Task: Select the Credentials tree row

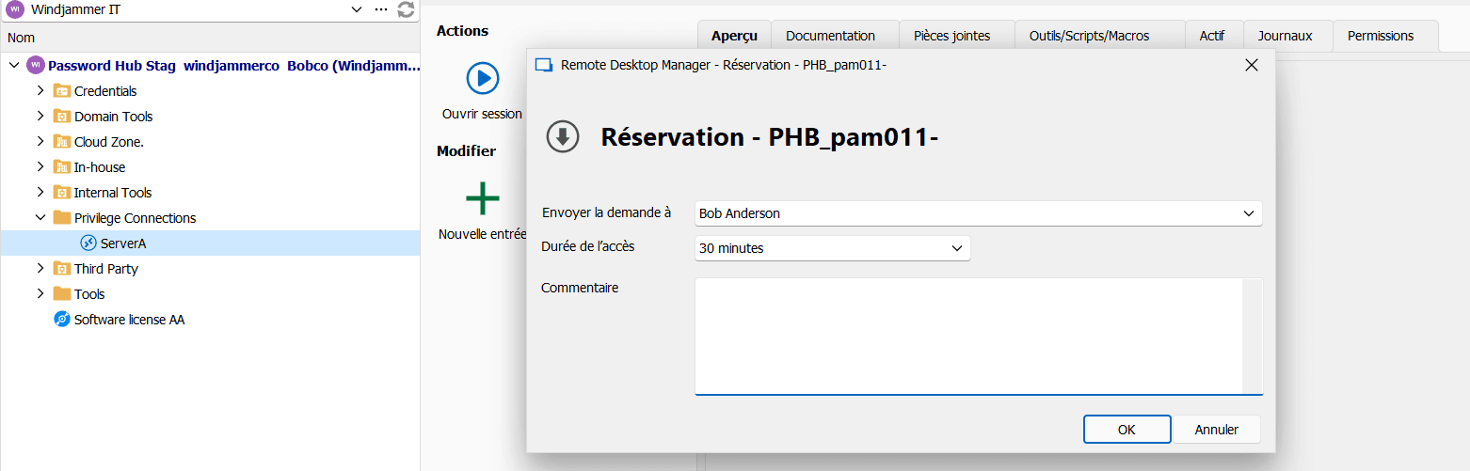Action: (x=210, y=91)
